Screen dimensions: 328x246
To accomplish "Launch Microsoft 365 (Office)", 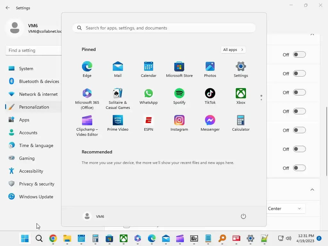I will tap(87, 99).
